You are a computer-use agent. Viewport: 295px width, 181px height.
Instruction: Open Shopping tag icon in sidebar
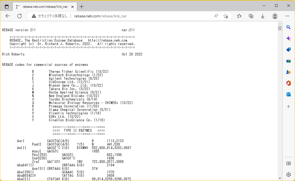pyautogui.click(x=288, y=50)
